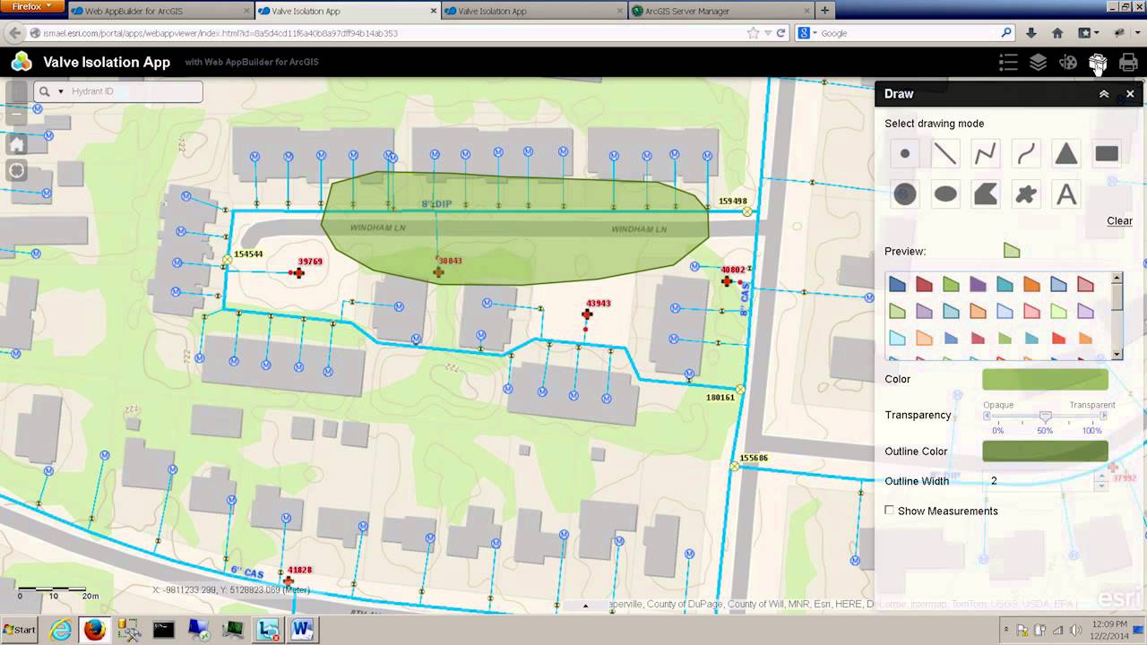Open the Print widget
The image size is (1147, 645).
(x=1128, y=62)
